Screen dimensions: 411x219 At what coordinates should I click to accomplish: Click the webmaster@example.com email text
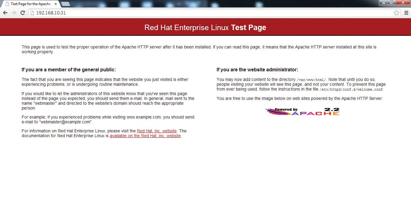pyautogui.click(x=65, y=122)
